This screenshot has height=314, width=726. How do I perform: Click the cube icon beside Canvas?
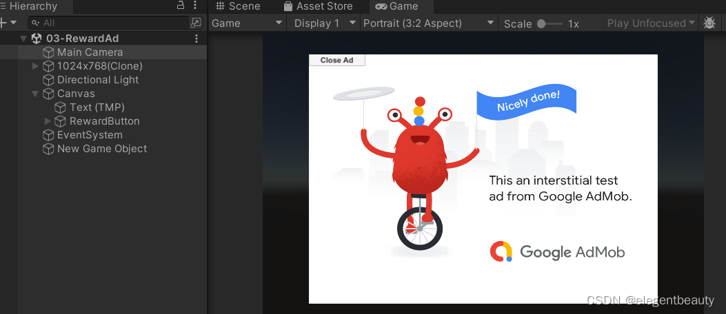(48, 94)
